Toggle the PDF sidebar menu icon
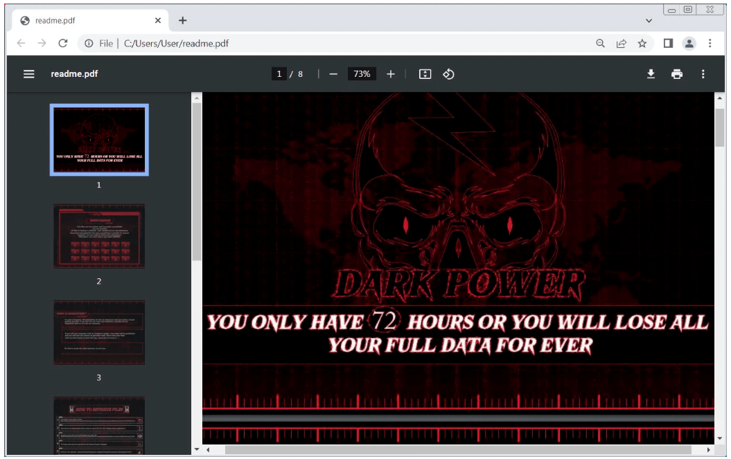 pyautogui.click(x=29, y=74)
